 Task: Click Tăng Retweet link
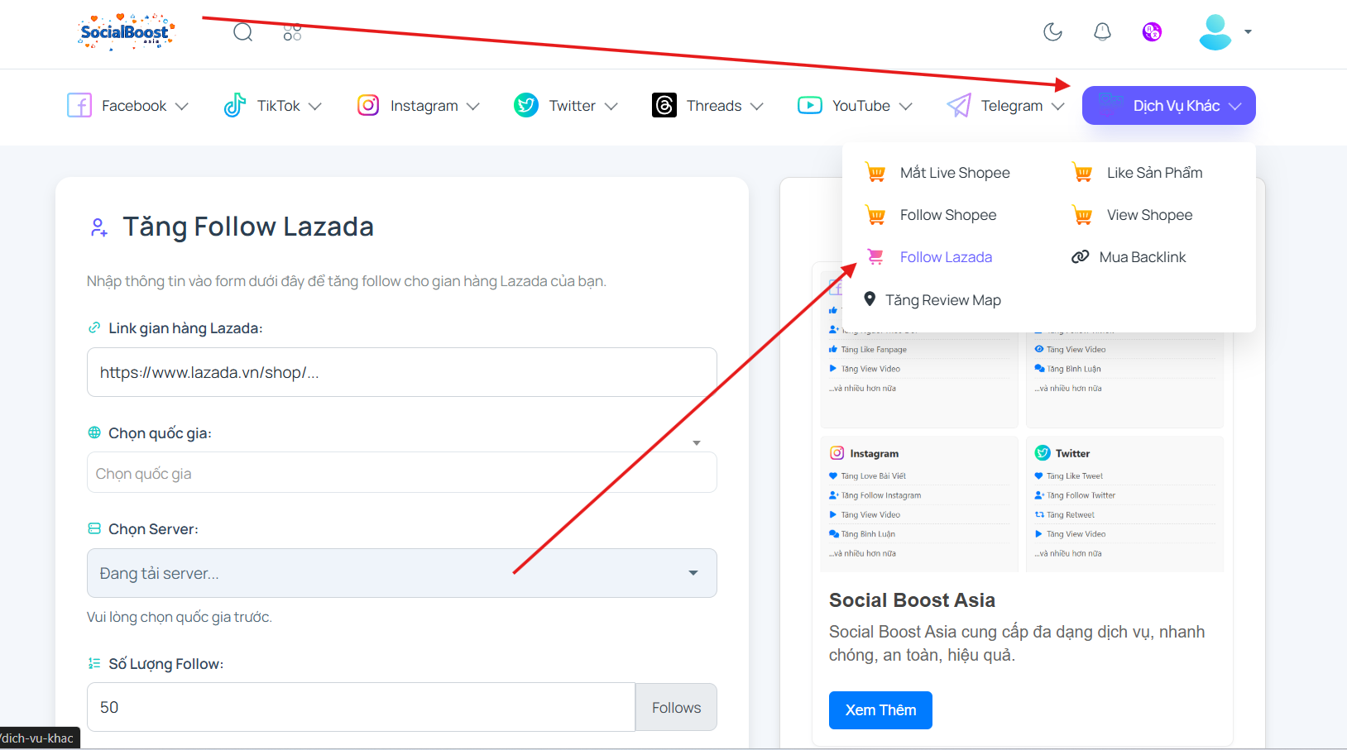click(x=1070, y=515)
